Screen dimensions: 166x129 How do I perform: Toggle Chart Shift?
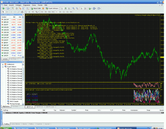pyautogui.click(x=85, y=8)
